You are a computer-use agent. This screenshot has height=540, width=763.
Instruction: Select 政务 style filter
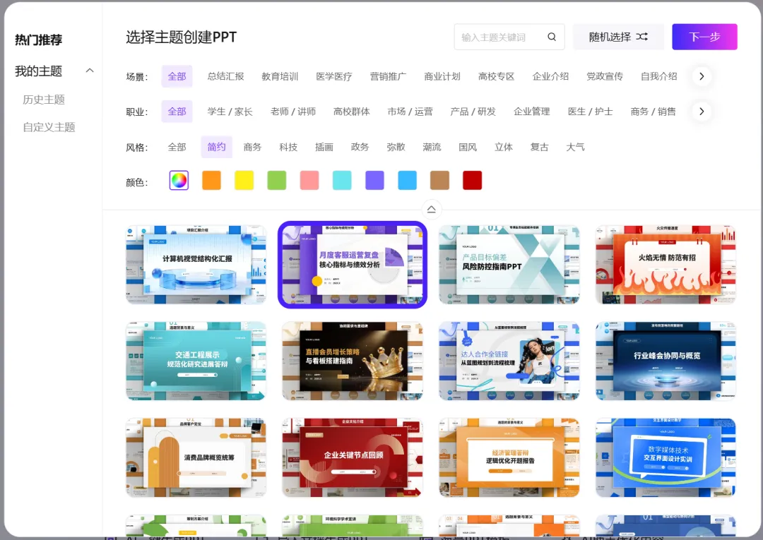point(360,148)
